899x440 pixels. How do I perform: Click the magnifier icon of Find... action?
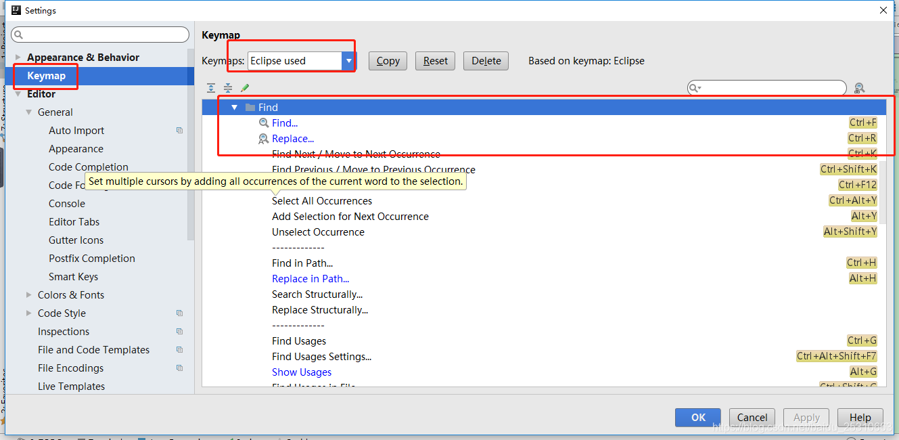(x=264, y=123)
